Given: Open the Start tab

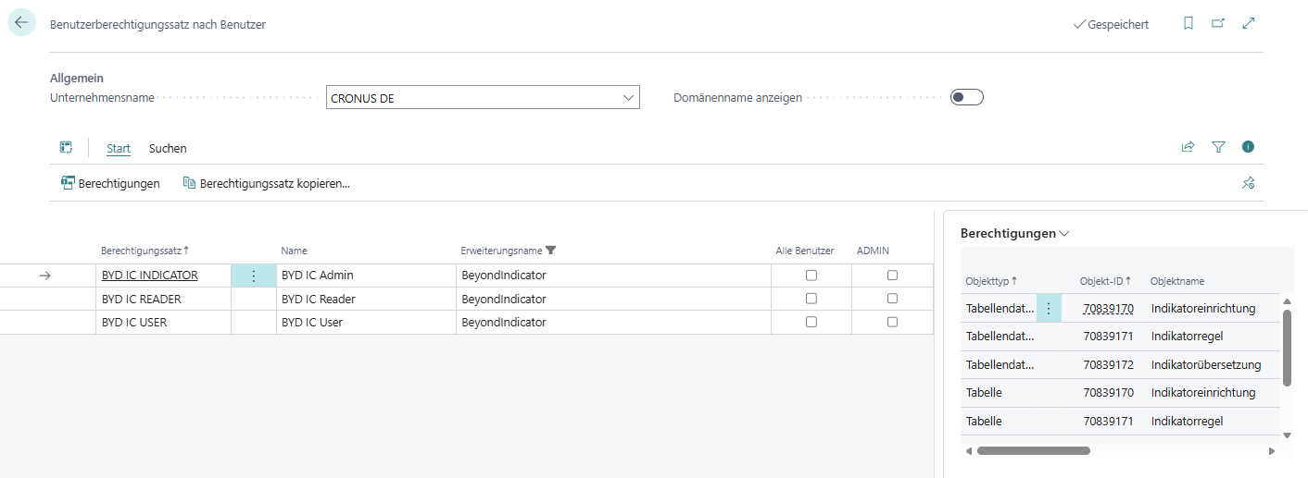Looking at the screenshot, I should point(119,148).
